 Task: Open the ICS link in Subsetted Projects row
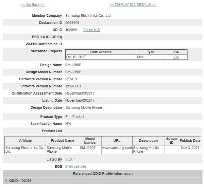(176, 57)
